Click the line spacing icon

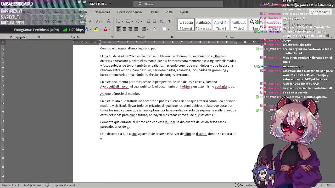tap(144, 29)
